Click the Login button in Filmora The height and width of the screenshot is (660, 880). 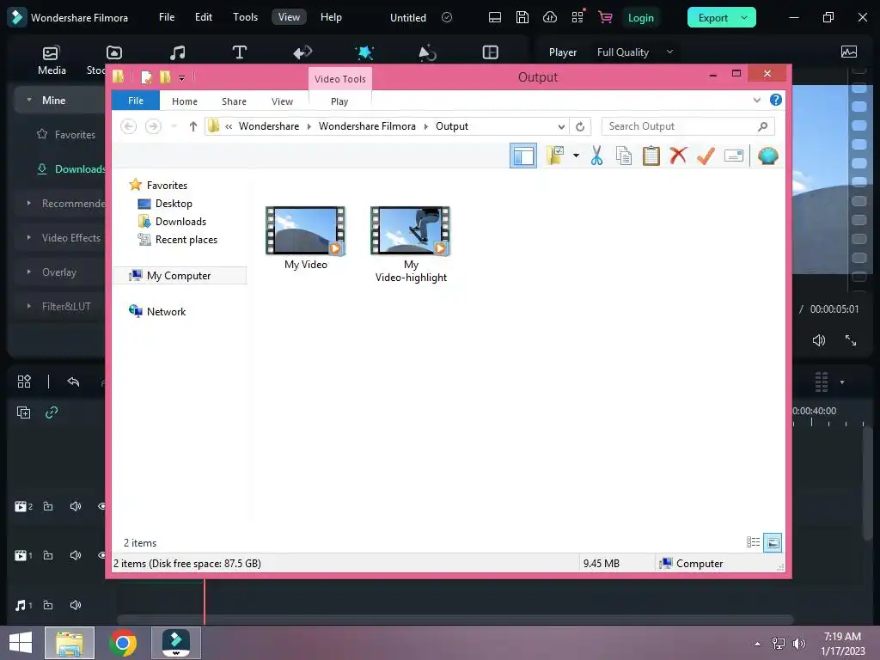pyautogui.click(x=641, y=17)
